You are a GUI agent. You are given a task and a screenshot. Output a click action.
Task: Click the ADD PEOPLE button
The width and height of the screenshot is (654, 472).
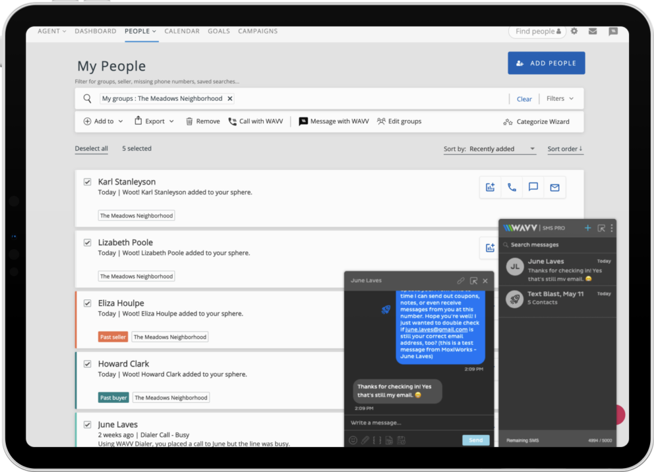pos(546,63)
